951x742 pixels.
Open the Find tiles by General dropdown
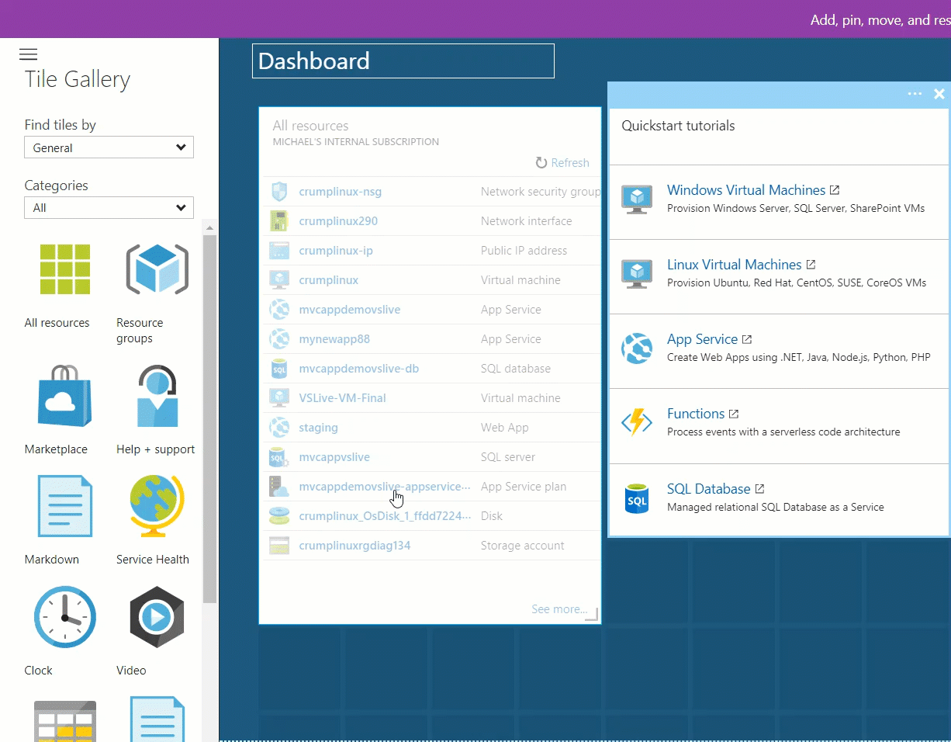(109, 147)
